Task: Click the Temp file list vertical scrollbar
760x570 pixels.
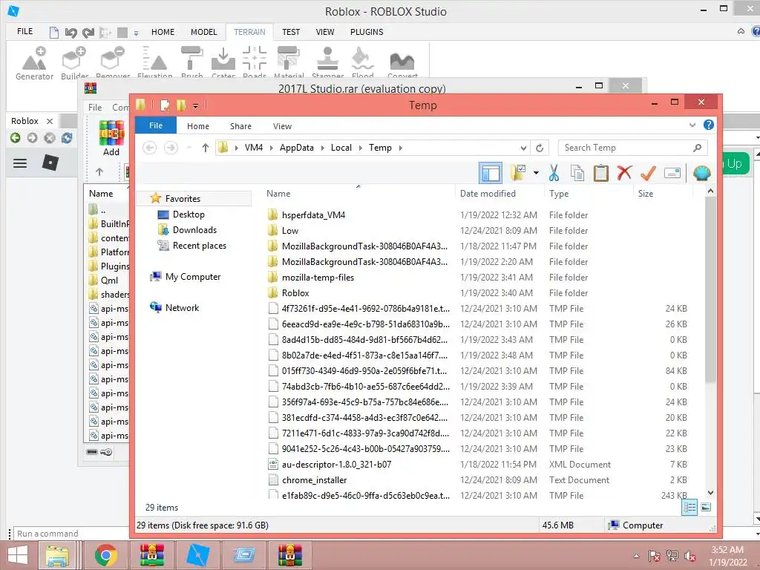Action: 710,291
